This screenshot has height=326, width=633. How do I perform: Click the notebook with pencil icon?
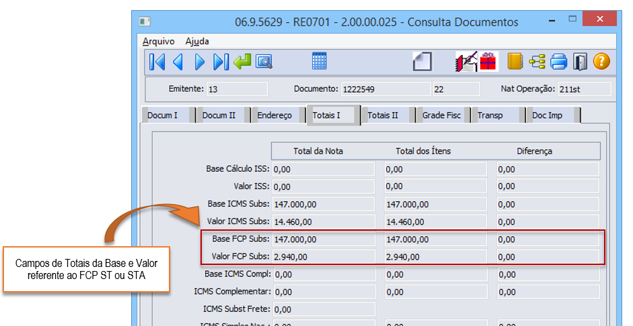466,62
